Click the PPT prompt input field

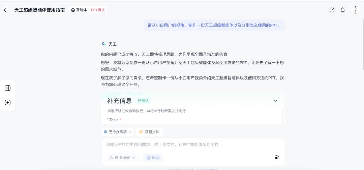(193, 145)
